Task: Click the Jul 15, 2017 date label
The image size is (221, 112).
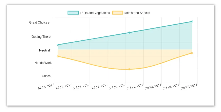Action: (x=82, y=86)
